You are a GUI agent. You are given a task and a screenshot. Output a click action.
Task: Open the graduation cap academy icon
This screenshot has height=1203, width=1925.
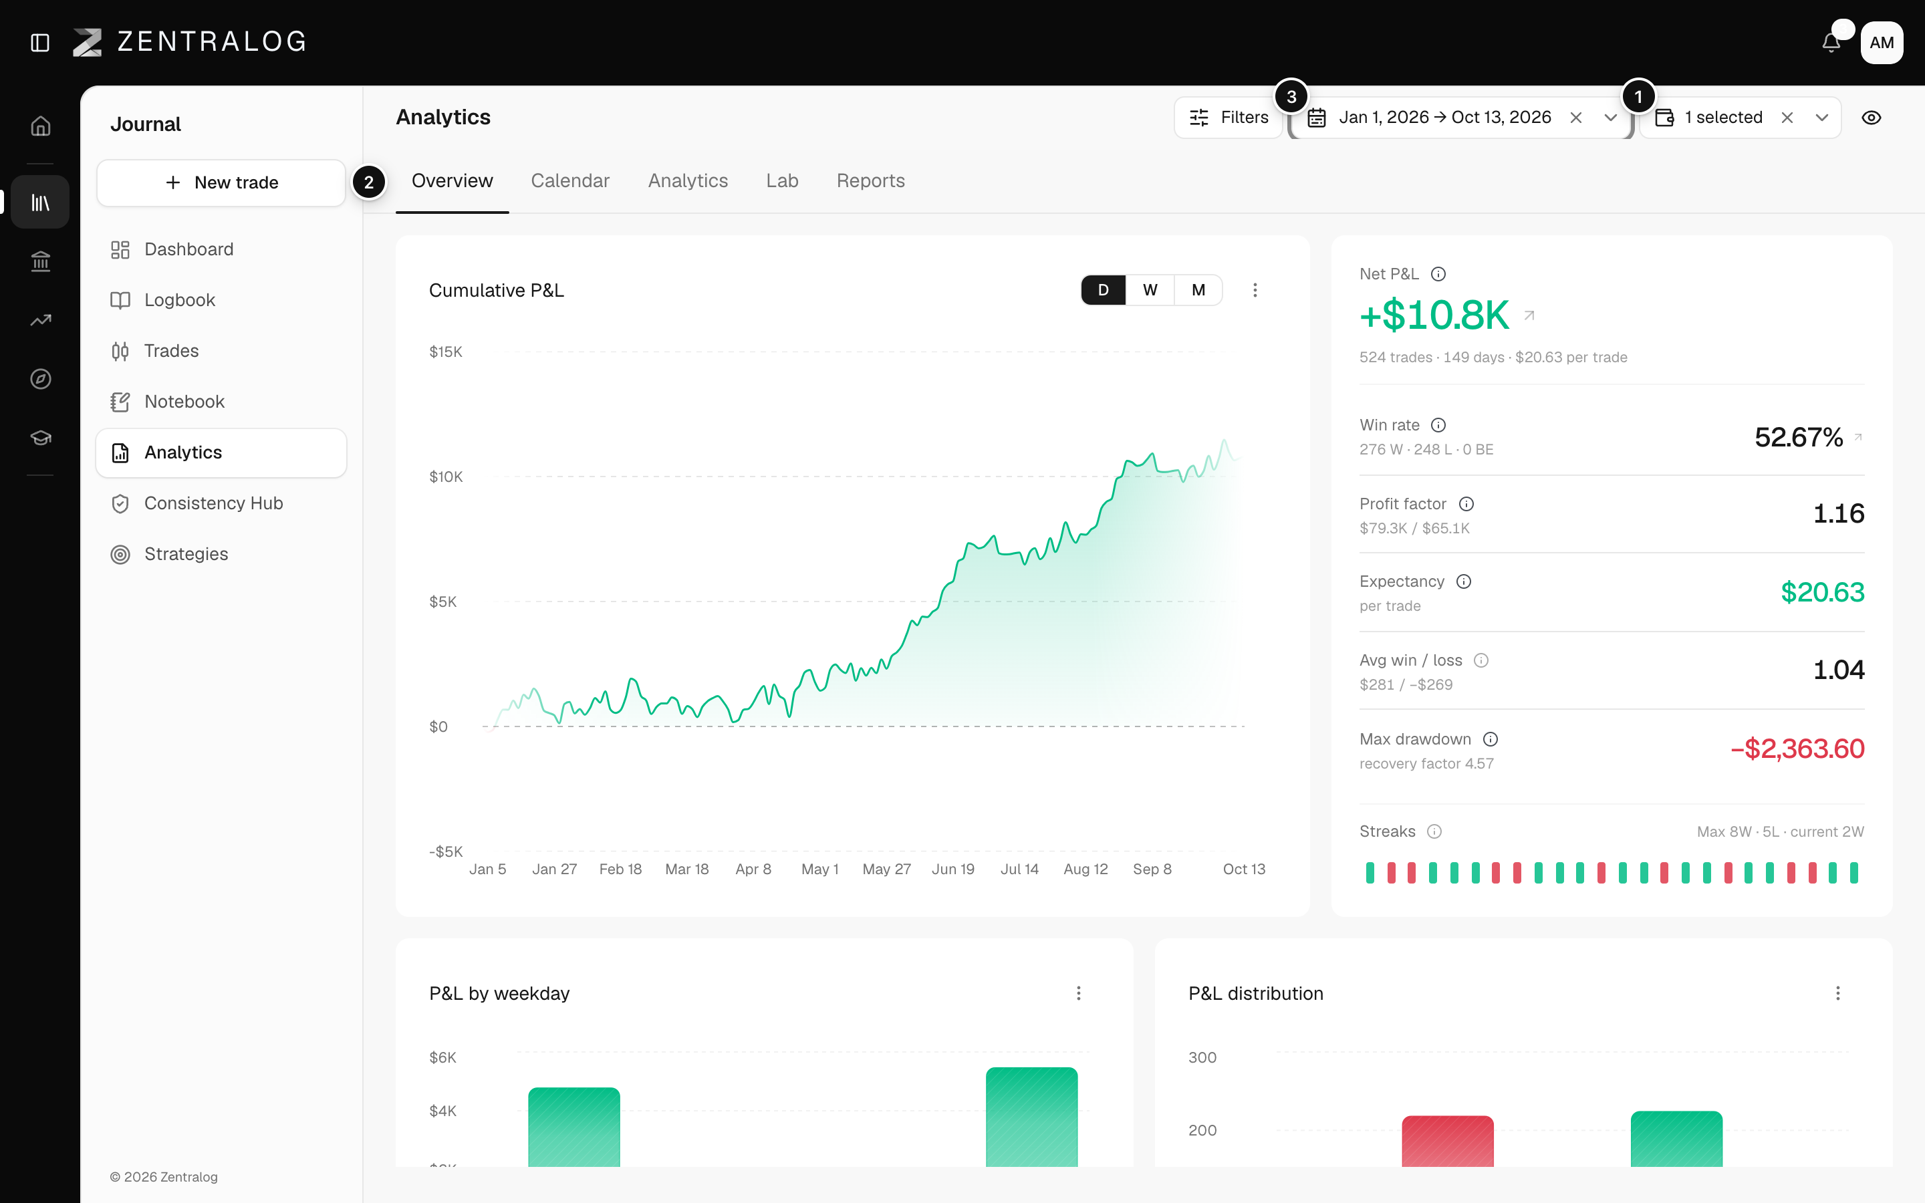[x=41, y=438]
